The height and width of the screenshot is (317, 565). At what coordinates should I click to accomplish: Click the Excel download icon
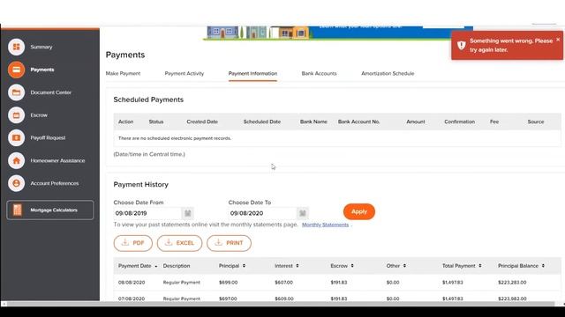[x=169, y=243]
